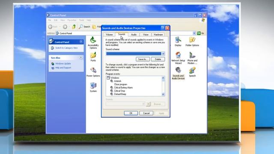This screenshot has width=274, height=154.
Task: Open the Favorites menu
Action: [72, 20]
